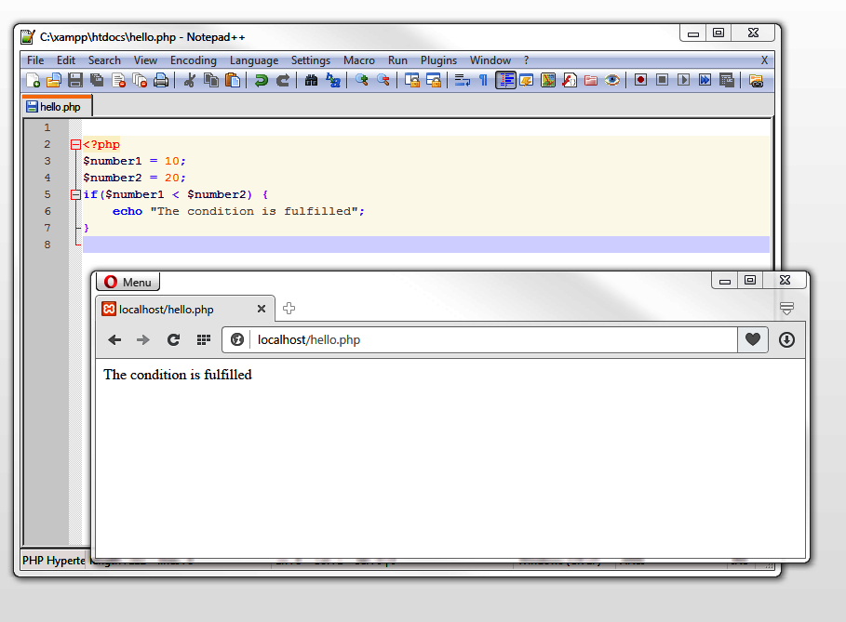
Task: Toggle the bookmark heart in the address bar
Action: tap(752, 339)
